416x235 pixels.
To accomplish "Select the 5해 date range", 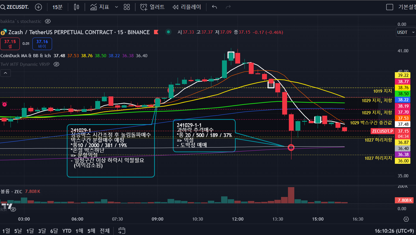I will click(x=91, y=231).
